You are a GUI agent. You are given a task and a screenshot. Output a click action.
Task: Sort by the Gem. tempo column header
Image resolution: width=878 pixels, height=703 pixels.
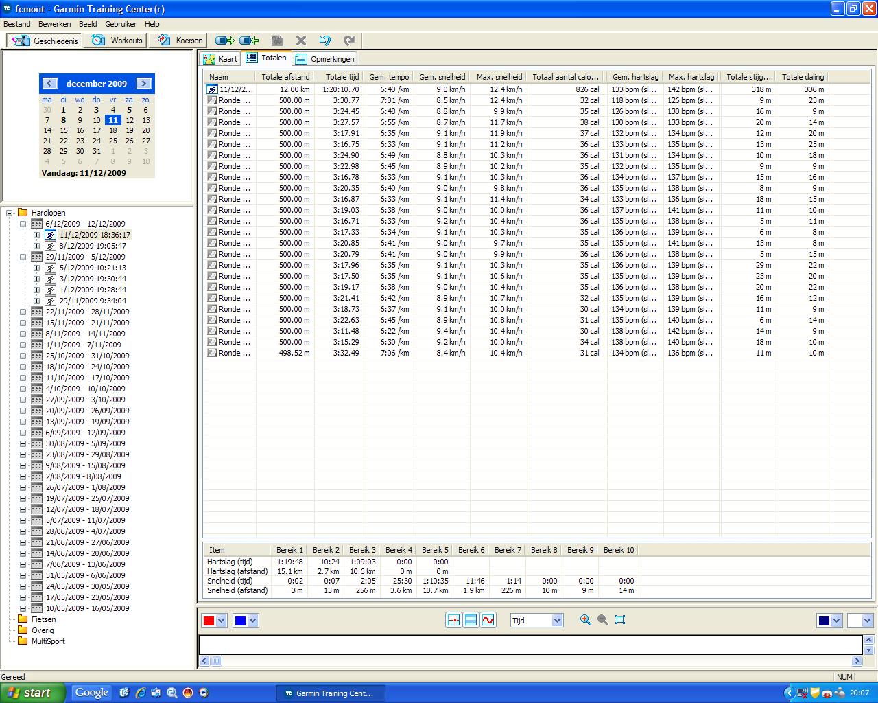tap(389, 77)
